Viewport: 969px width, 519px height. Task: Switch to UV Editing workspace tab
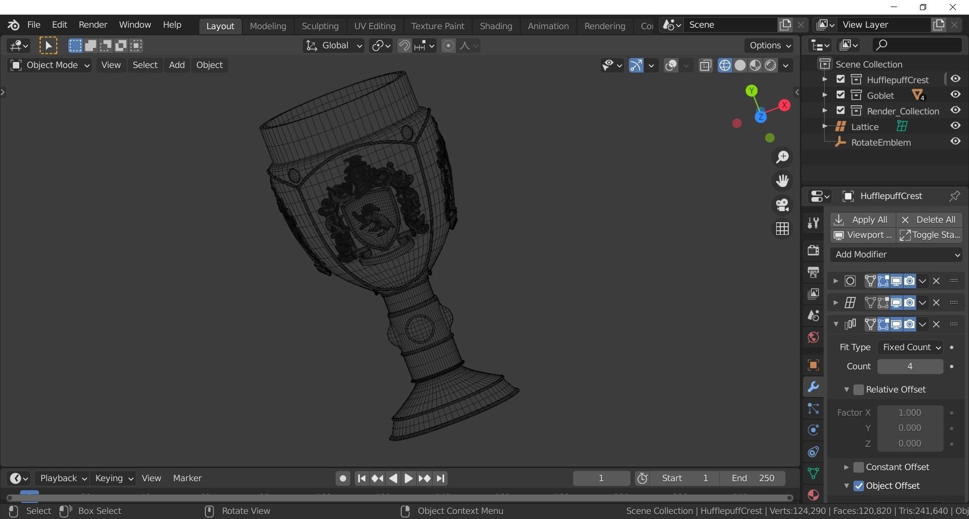[x=374, y=26]
